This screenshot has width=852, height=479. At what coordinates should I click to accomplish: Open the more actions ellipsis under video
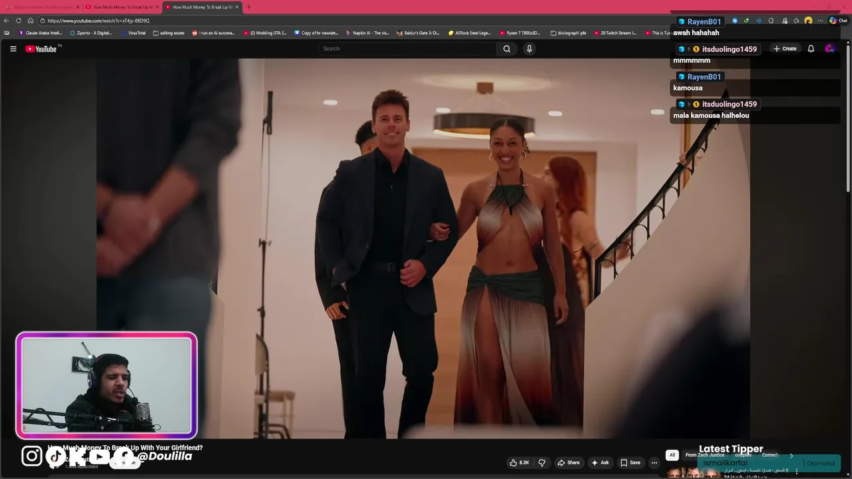point(654,462)
